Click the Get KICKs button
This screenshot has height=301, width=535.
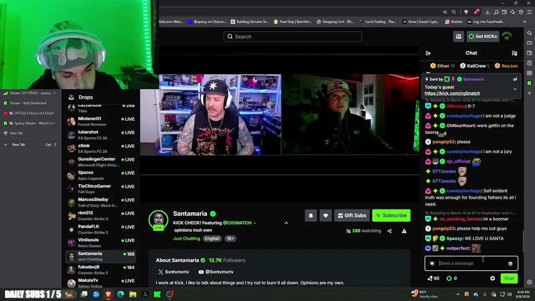[483, 36]
